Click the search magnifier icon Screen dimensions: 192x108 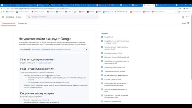click(29, 17)
